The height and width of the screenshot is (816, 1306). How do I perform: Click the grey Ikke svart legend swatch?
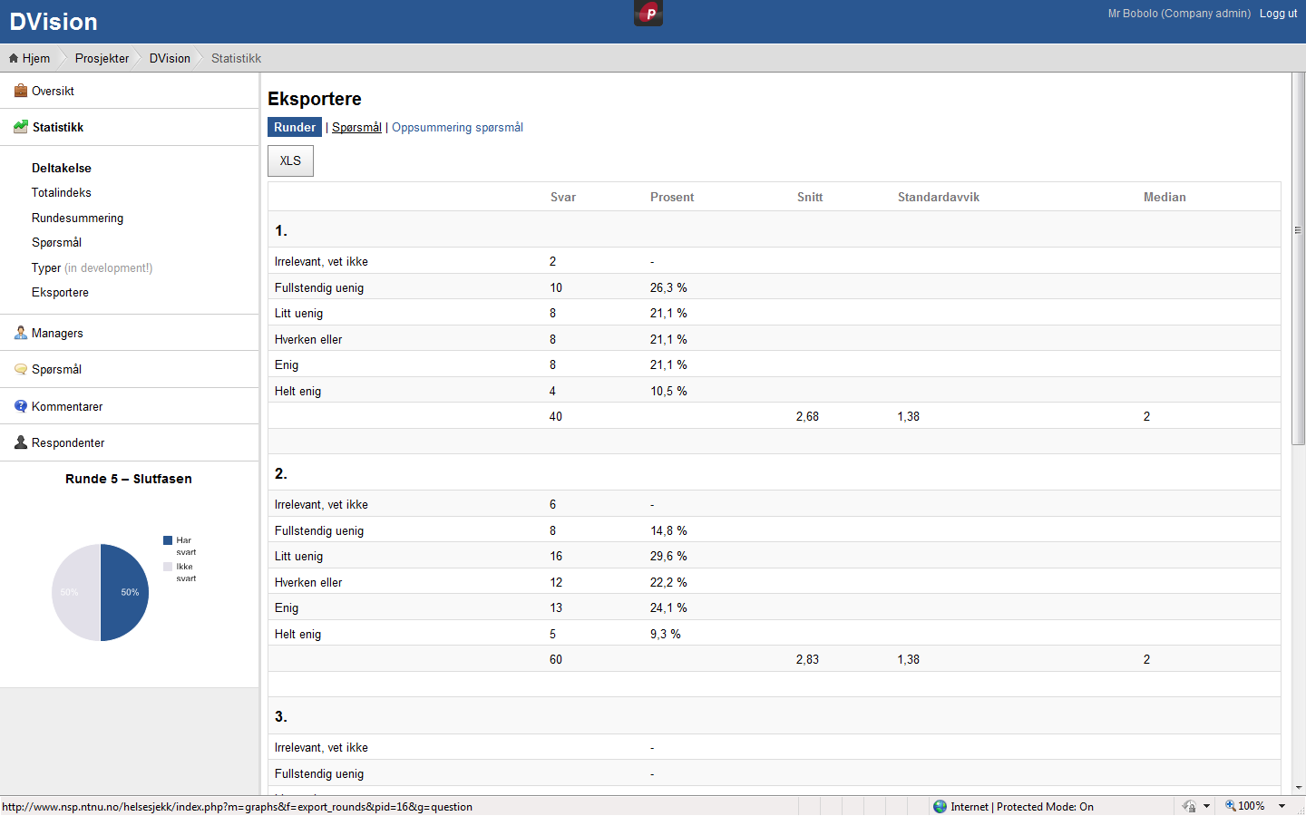point(168,567)
